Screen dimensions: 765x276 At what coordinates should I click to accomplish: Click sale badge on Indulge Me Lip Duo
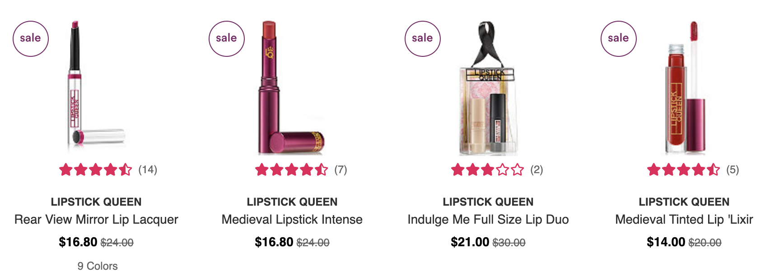click(423, 39)
